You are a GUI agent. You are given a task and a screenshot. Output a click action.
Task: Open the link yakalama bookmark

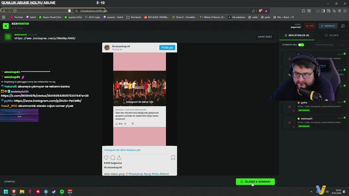point(236,17)
